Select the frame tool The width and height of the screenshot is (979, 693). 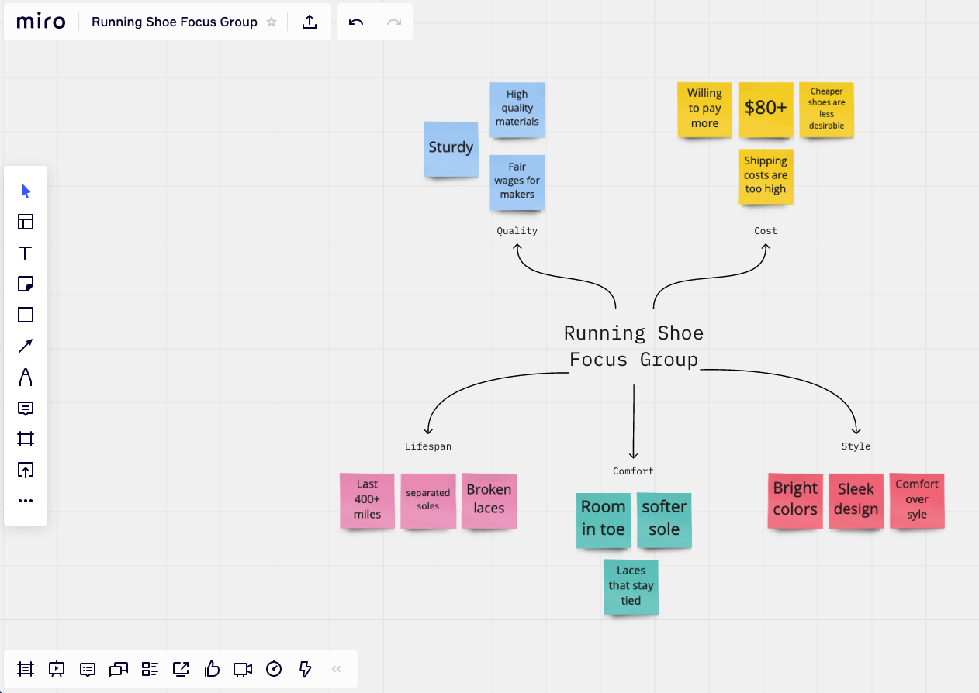point(26,439)
